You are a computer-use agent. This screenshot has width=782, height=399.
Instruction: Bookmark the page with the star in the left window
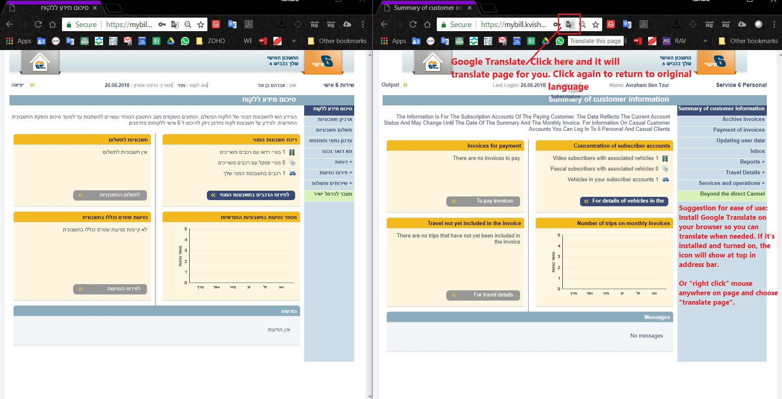[201, 25]
